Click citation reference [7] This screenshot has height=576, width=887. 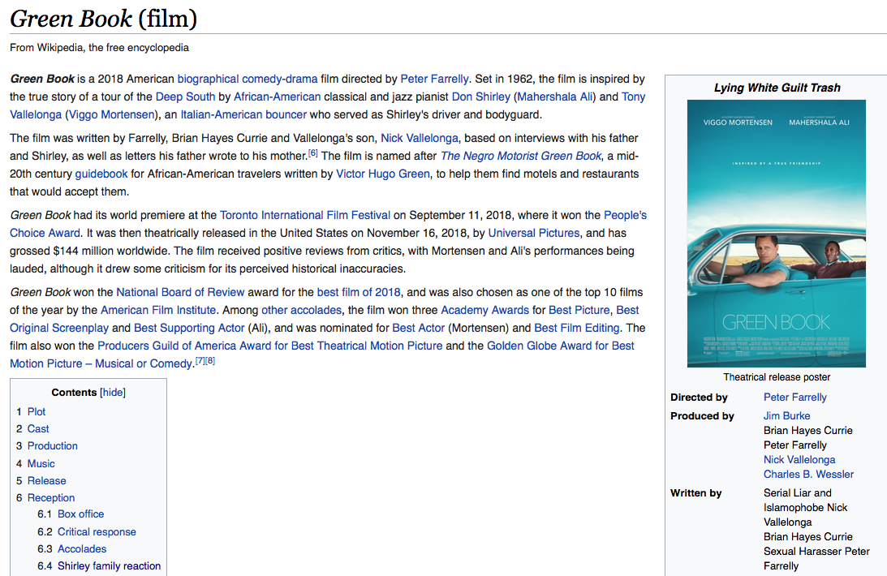pyautogui.click(x=200, y=361)
